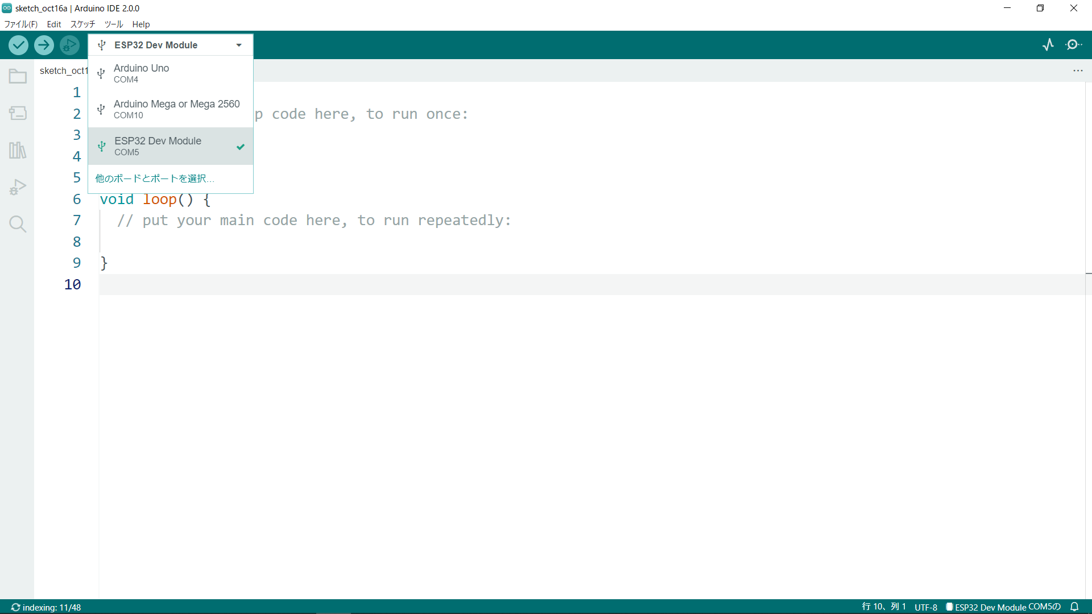Select Arduino Uno on COM4

coord(171,73)
